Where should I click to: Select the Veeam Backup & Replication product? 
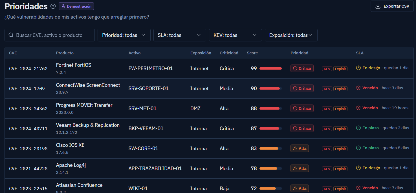(88, 125)
